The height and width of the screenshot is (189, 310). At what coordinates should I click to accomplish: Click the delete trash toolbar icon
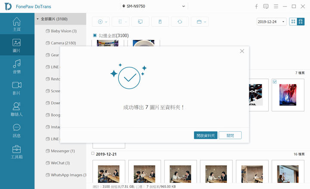(x=160, y=22)
